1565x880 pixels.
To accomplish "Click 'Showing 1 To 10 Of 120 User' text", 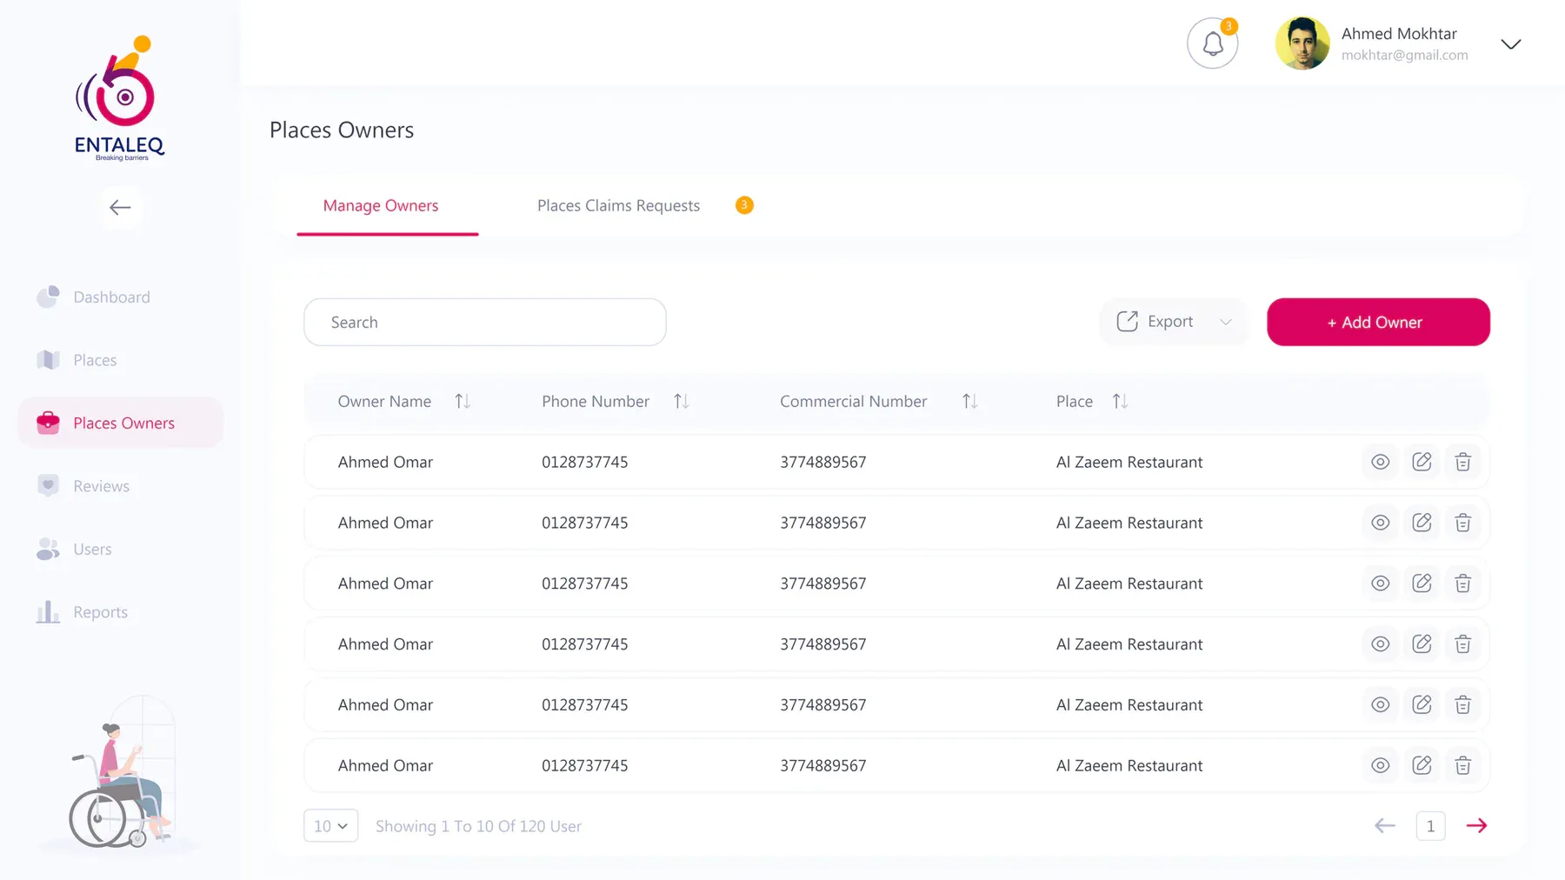I will (x=478, y=827).
